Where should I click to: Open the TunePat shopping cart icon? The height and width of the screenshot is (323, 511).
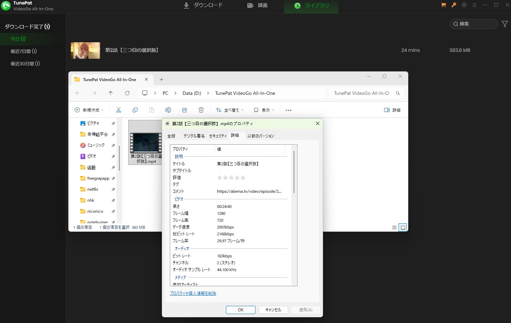(x=443, y=5)
